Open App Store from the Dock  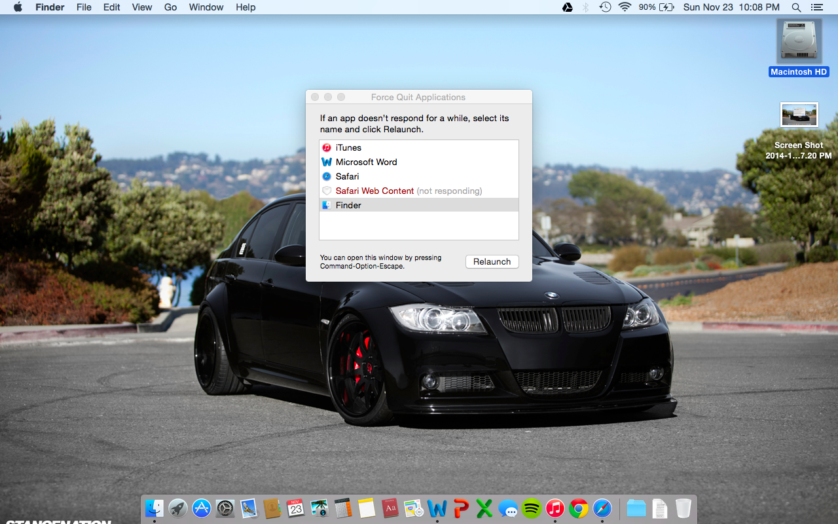coord(202,508)
